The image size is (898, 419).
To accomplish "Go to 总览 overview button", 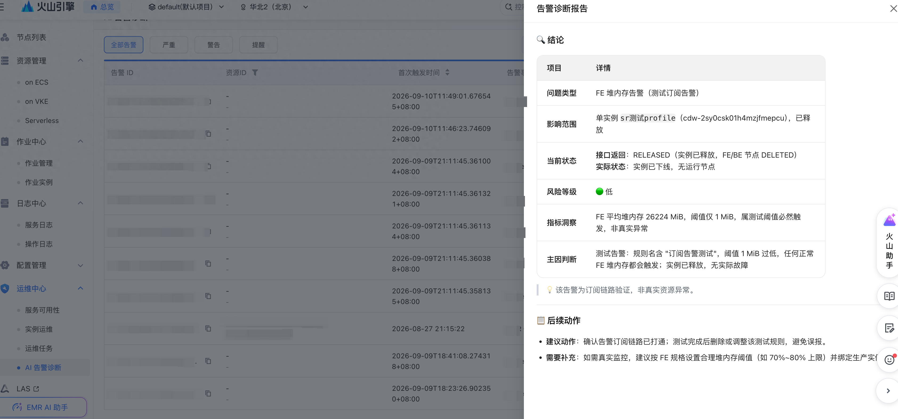I will tap(102, 7).
